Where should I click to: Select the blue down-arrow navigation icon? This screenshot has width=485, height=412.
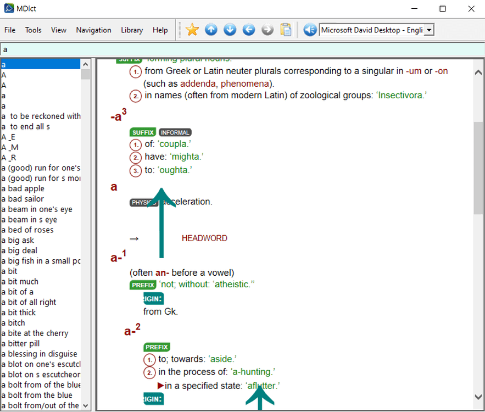[x=230, y=30]
